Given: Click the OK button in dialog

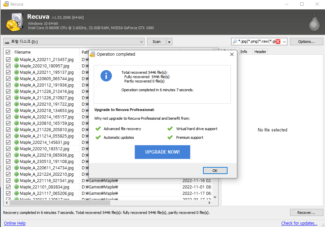Looking at the screenshot, I should pos(215,171).
